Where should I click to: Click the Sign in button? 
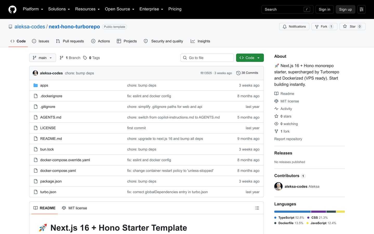[324, 9]
